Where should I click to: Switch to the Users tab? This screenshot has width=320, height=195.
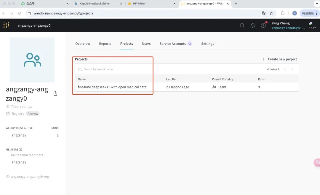[146, 44]
